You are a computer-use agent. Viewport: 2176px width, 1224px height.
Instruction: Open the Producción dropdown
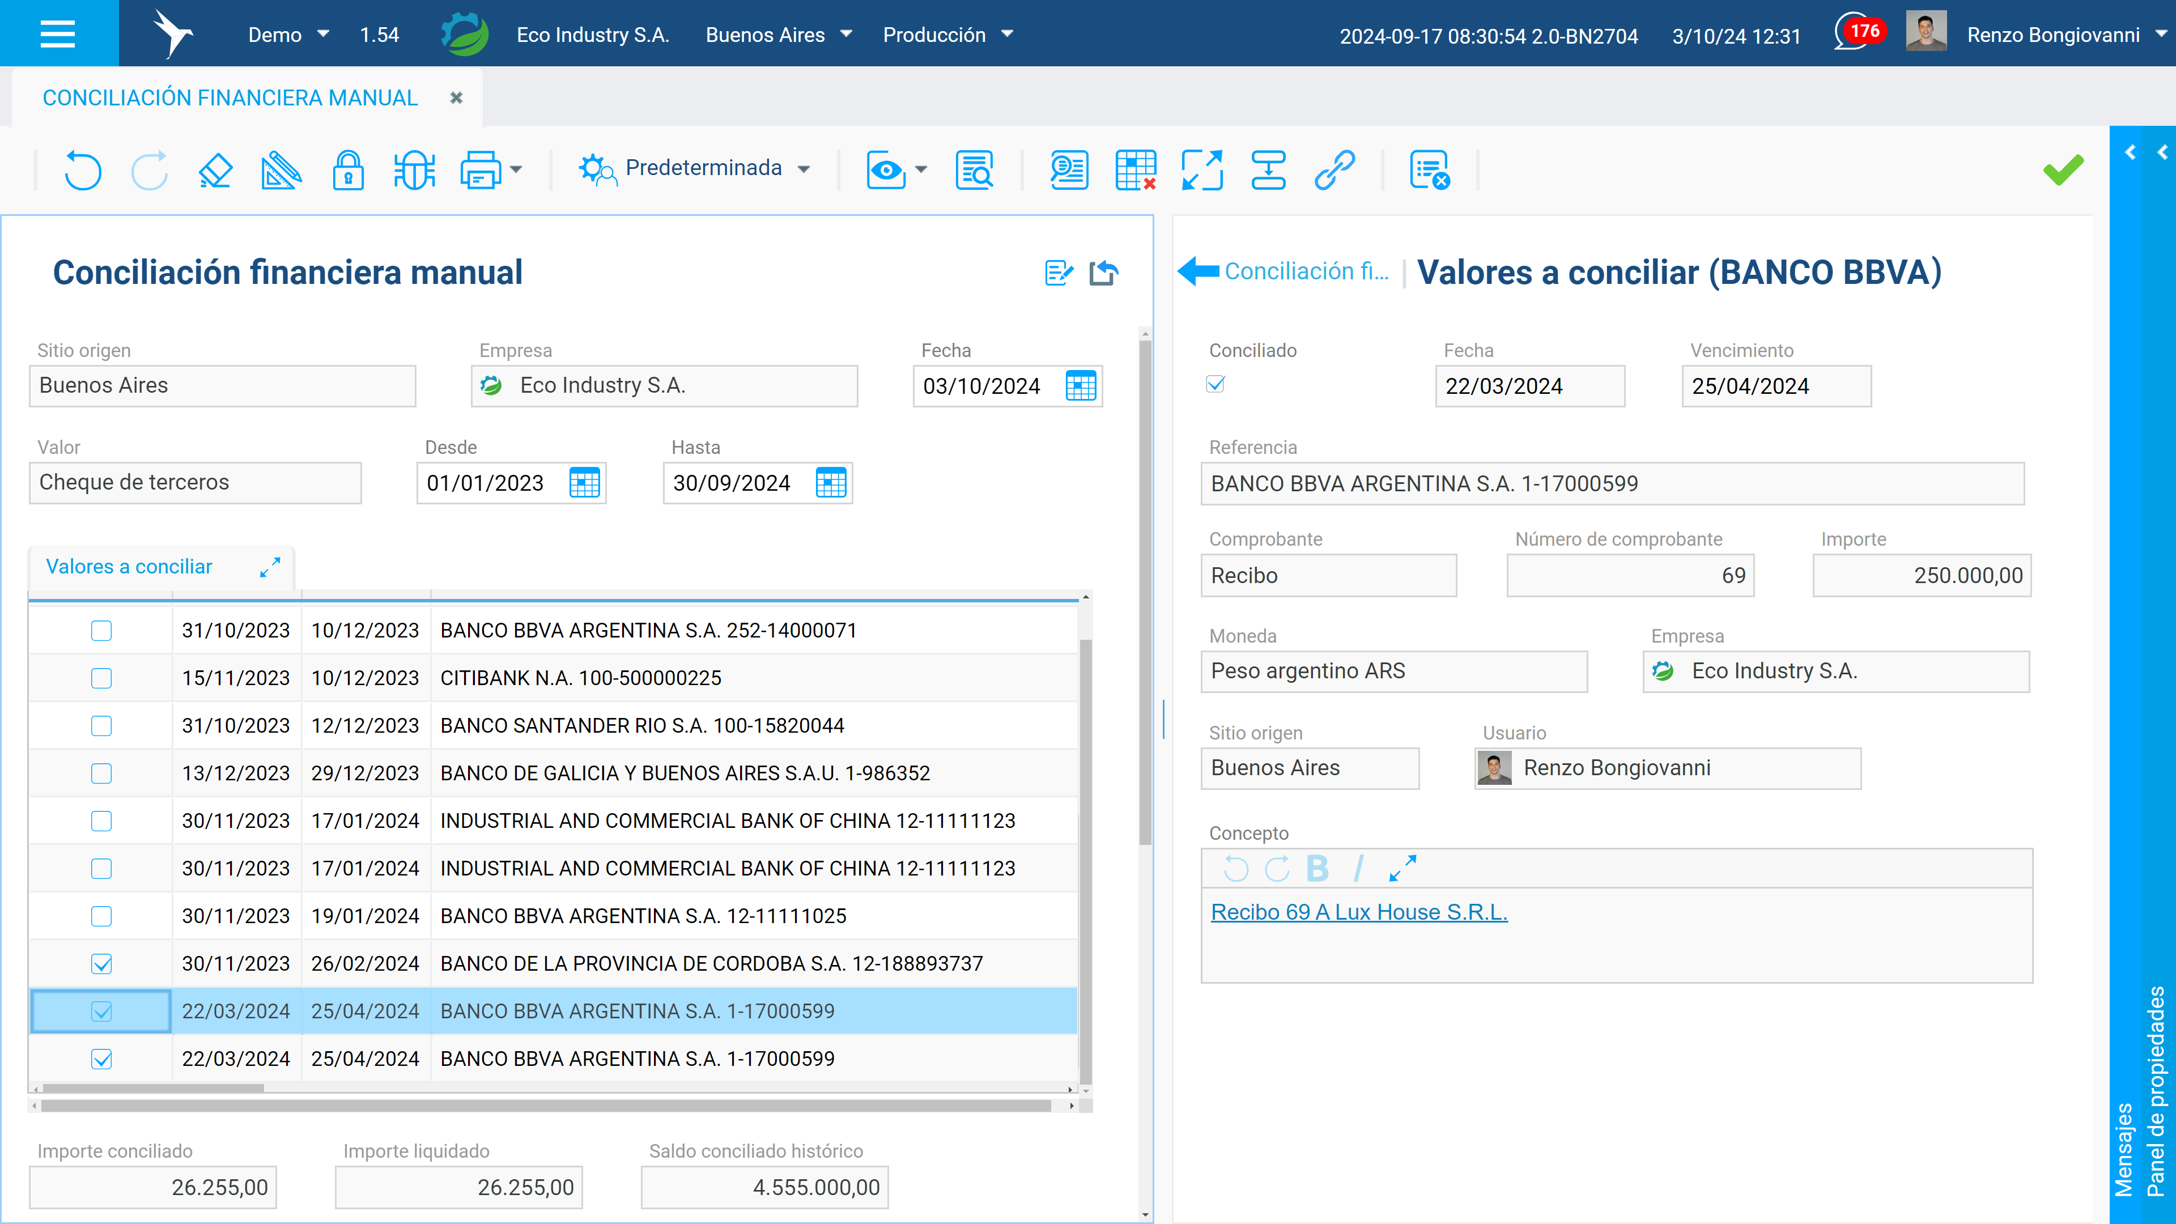pyautogui.click(x=948, y=35)
